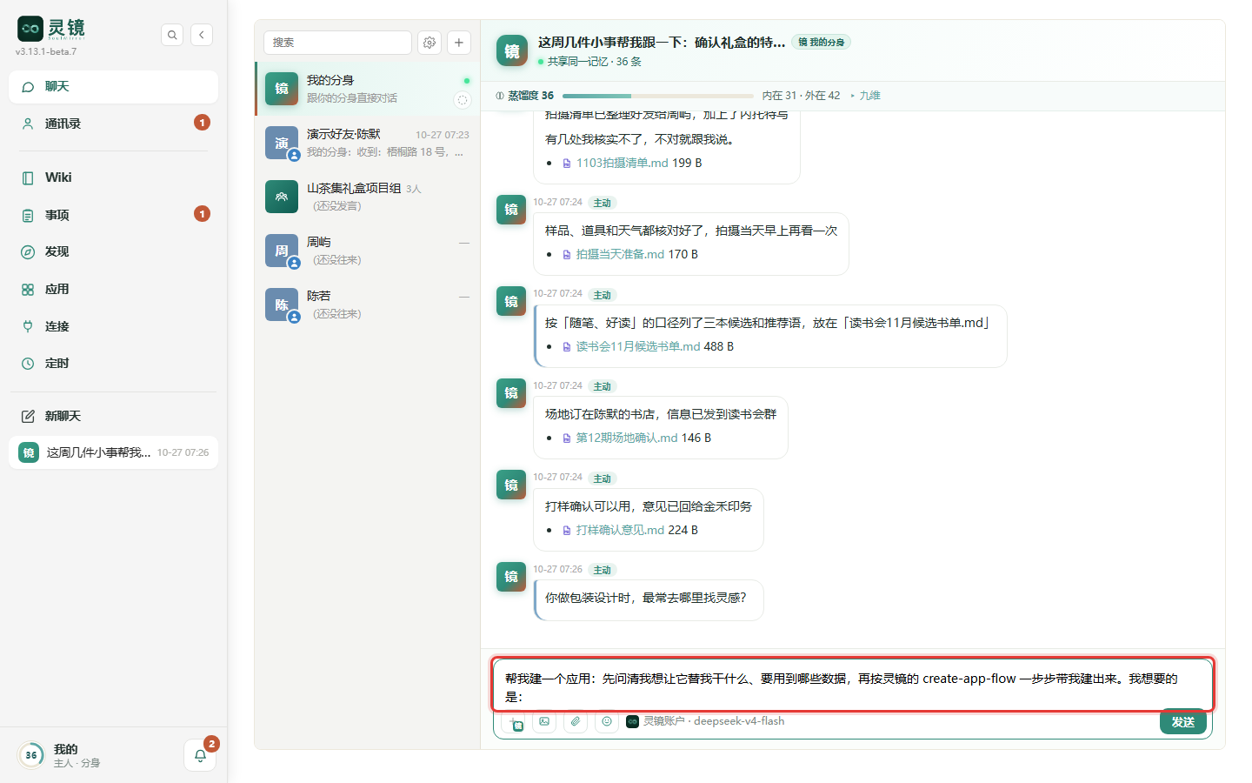Image resolution: width=1252 pixels, height=783 pixels.
Task: Select the 陈若 conversation
Action: (x=368, y=304)
